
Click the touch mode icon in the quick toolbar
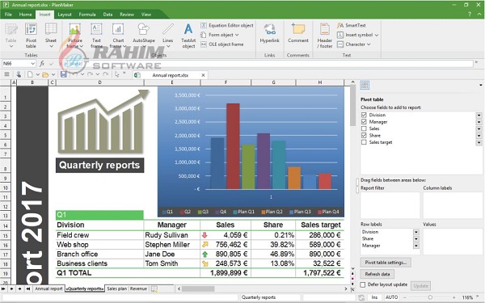click(x=19, y=74)
